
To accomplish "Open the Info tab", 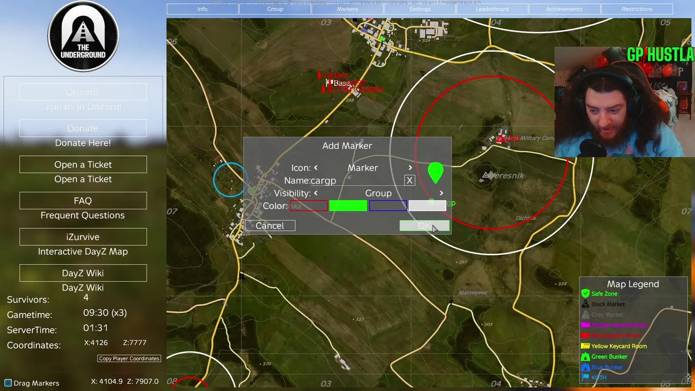I will coord(203,9).
